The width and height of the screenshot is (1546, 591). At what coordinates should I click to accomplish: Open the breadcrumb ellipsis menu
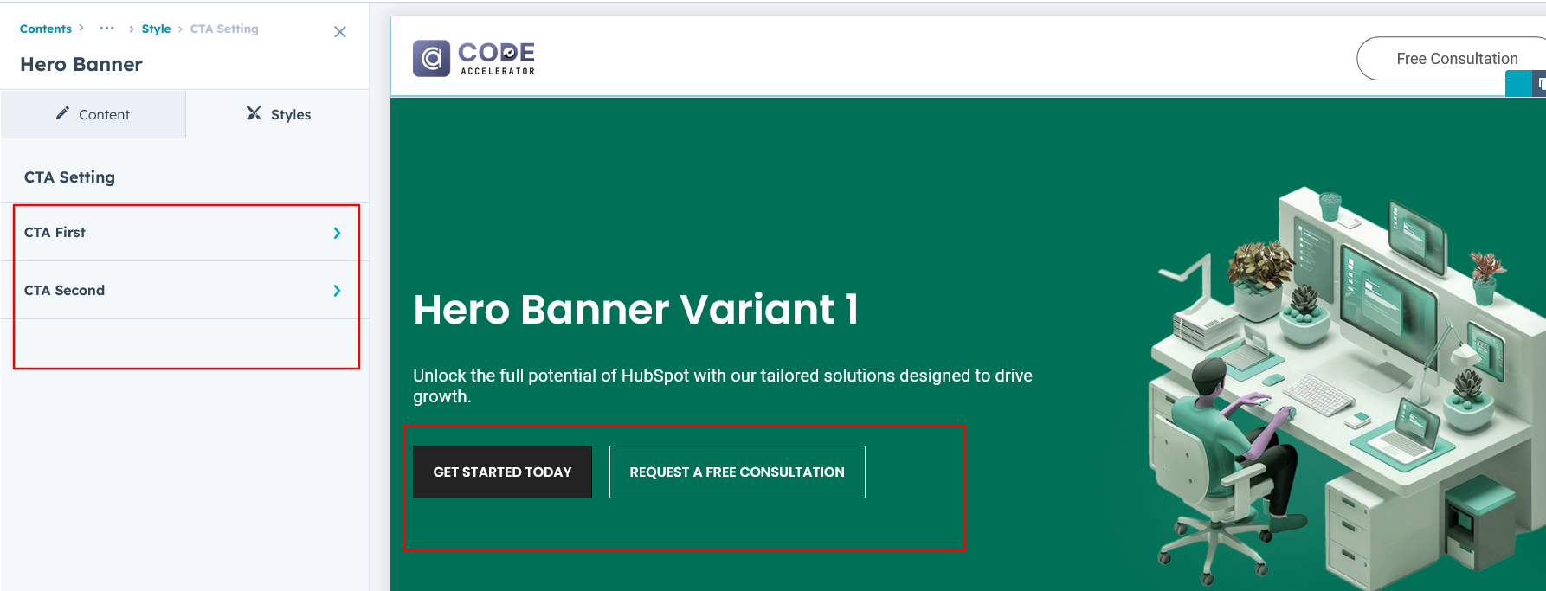pyautogui.click(x=106, y=29)
